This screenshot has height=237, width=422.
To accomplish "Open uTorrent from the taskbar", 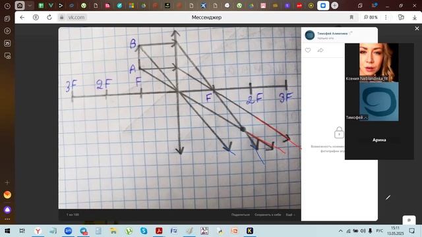I will (x=129, y=231).
